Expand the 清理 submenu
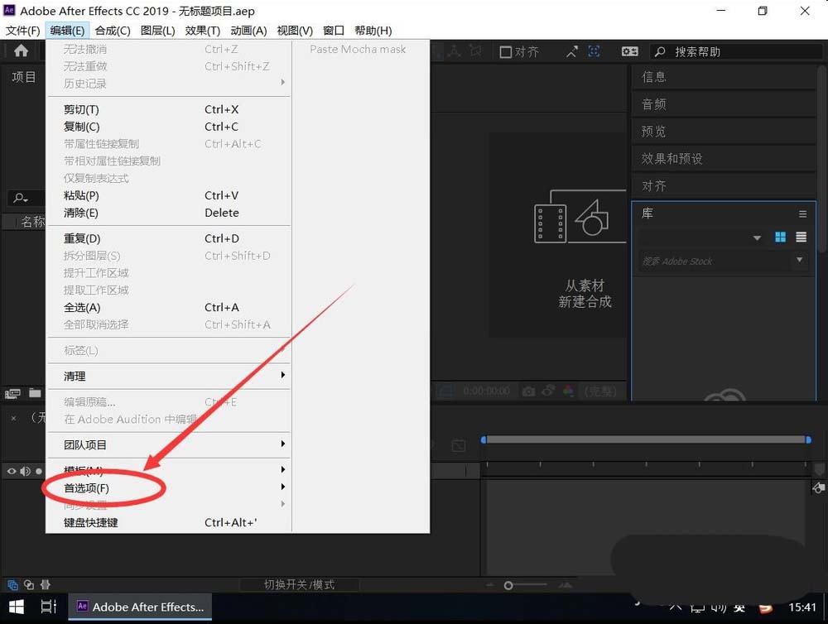 (169, 377)
